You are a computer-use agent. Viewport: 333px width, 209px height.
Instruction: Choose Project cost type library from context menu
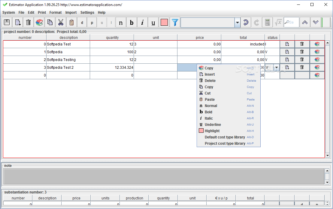tap(225, 144)
